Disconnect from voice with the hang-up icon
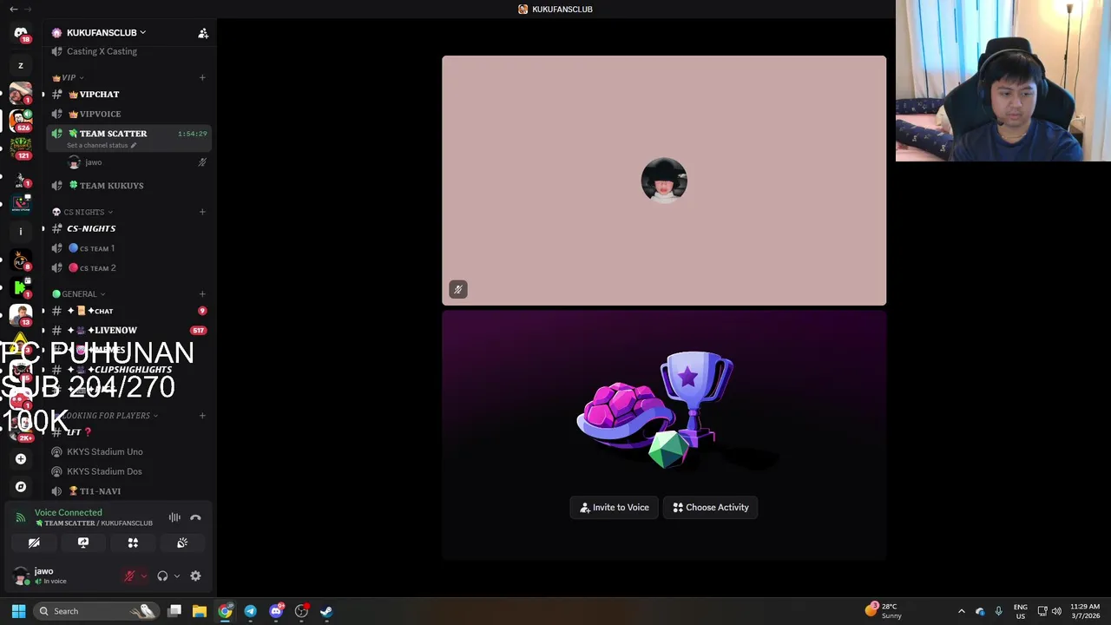Screen dimensions: 1111x625 [x=195, y=517]
